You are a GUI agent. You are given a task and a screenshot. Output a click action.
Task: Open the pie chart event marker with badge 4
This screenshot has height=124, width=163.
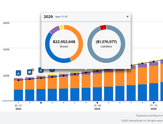(30, 72)
